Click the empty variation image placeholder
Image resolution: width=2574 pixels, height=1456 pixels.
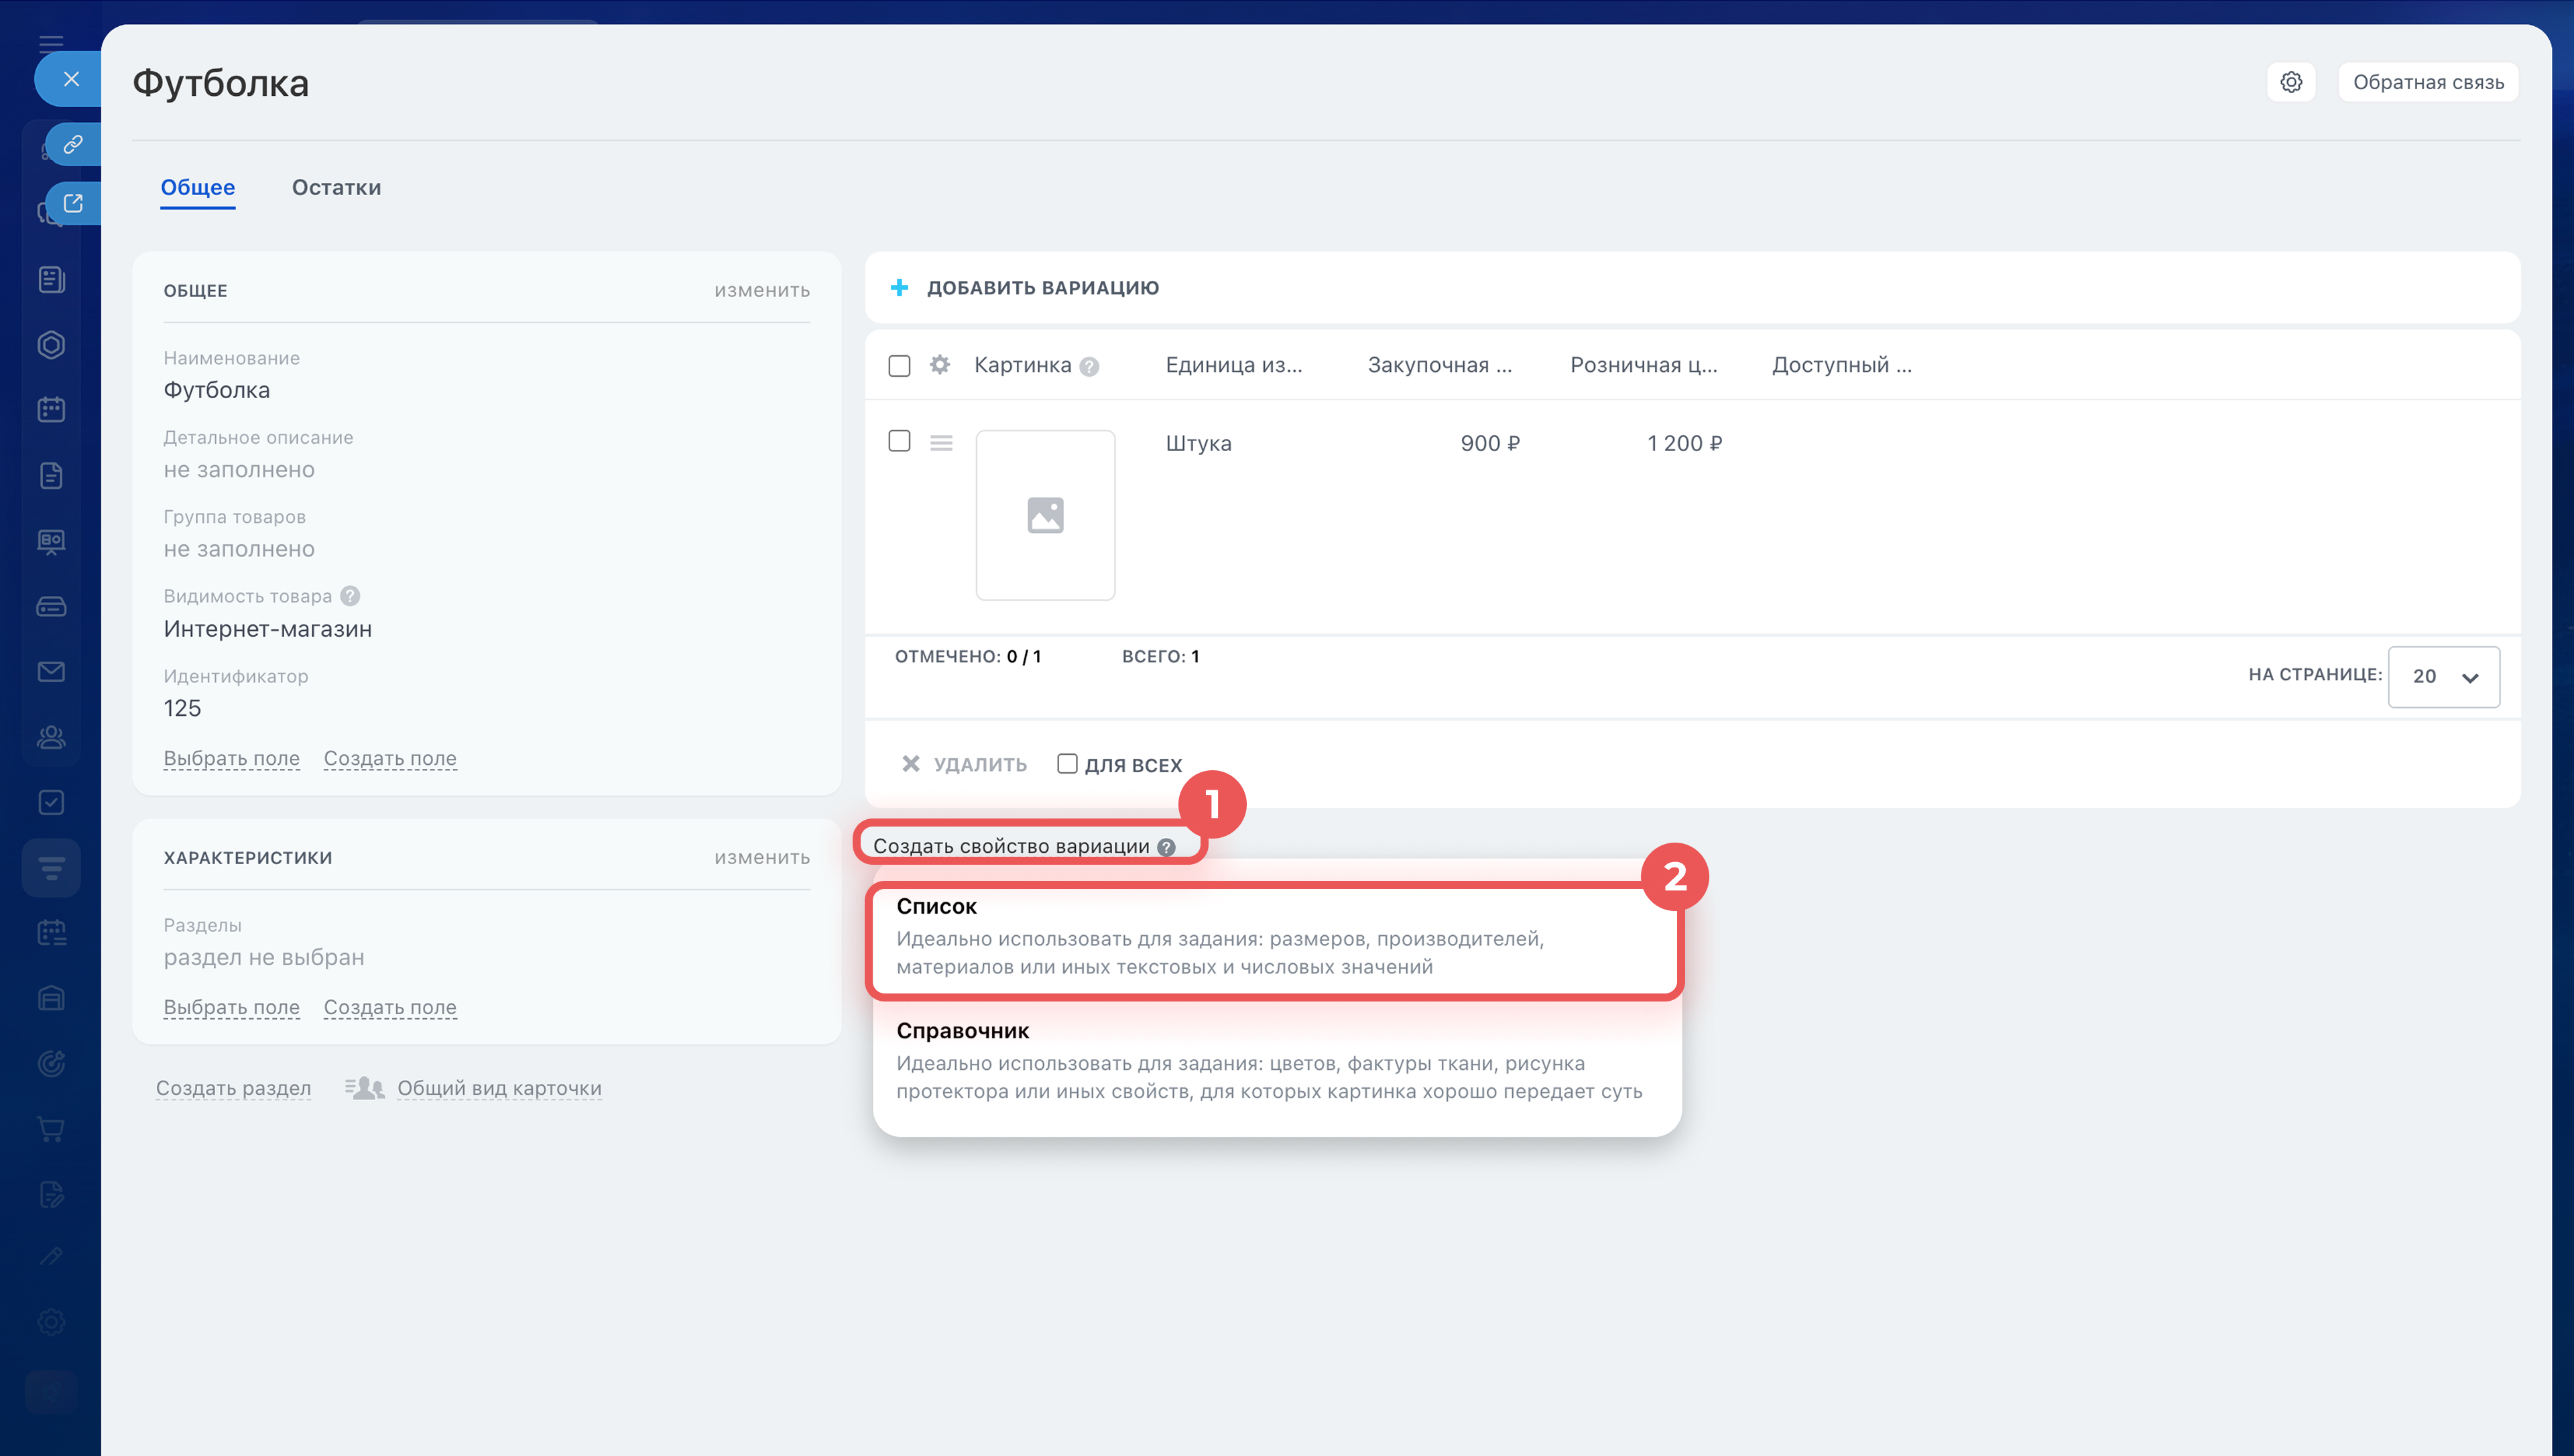1044,515
